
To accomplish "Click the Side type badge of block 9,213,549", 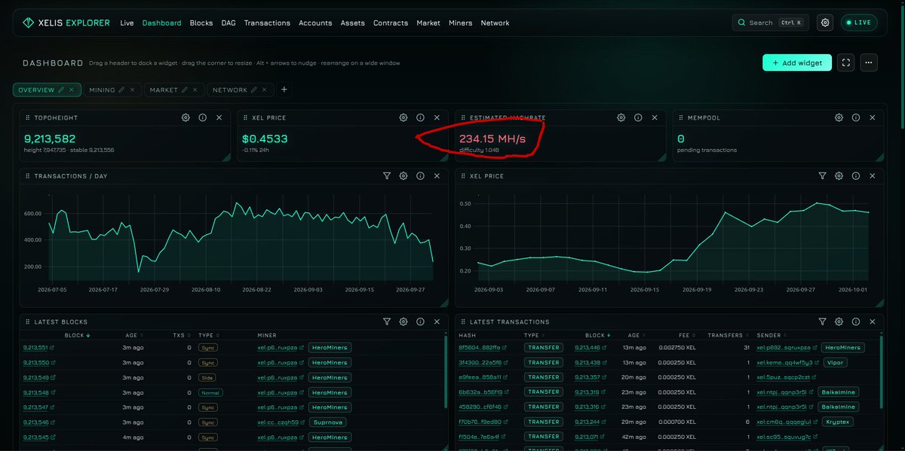I will pyautogui.click(x=207, y=377).
